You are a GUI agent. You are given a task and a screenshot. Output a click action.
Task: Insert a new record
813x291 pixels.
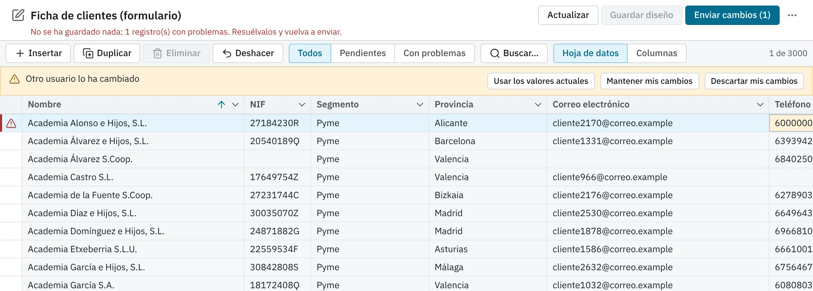[x=38, y=53]
